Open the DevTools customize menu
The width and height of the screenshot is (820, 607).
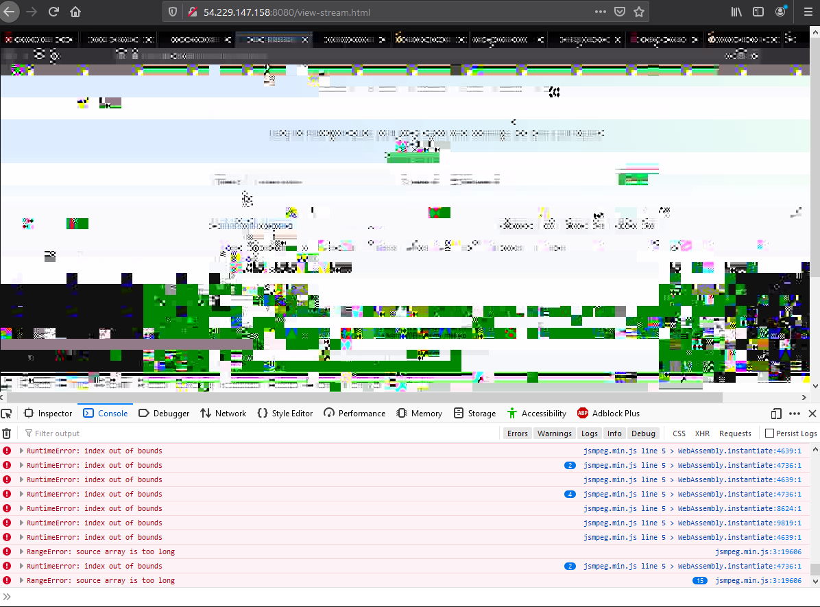(x=795, y=413)
